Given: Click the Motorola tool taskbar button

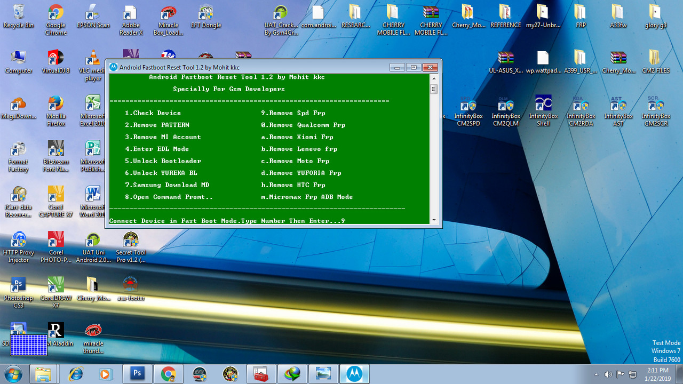Looking at the screenshot, I should click(354, 374).
